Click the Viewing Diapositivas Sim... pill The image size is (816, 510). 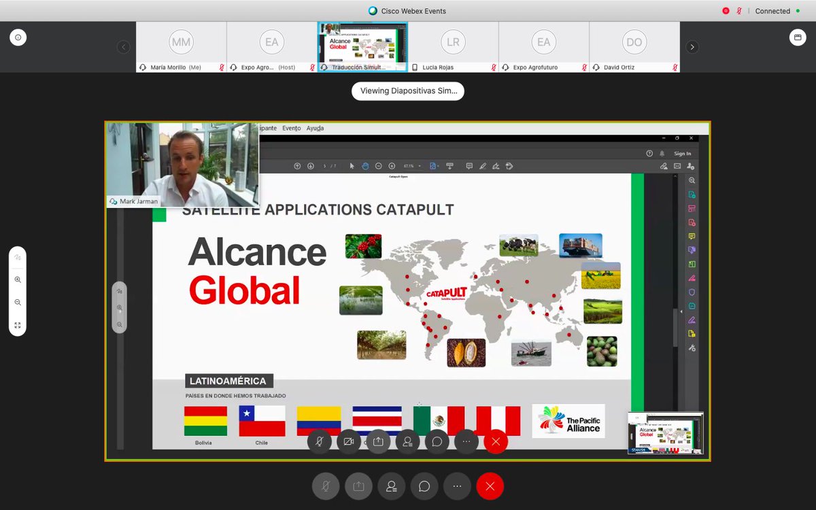(408, 91)
